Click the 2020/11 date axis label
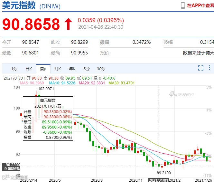This screenshot has width=214, height=182. point(135,180)
